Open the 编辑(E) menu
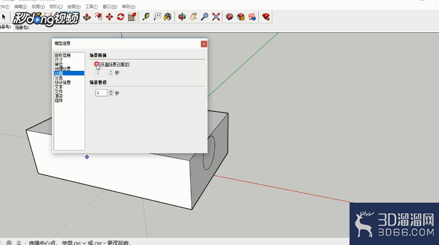This screenshot has width=439, height=245. point(20,7)
